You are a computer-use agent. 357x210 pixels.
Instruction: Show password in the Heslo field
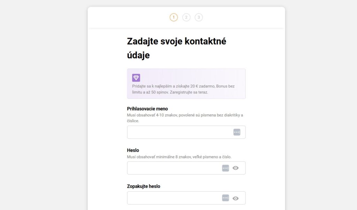pyautogui.click(x=235, y=168)
